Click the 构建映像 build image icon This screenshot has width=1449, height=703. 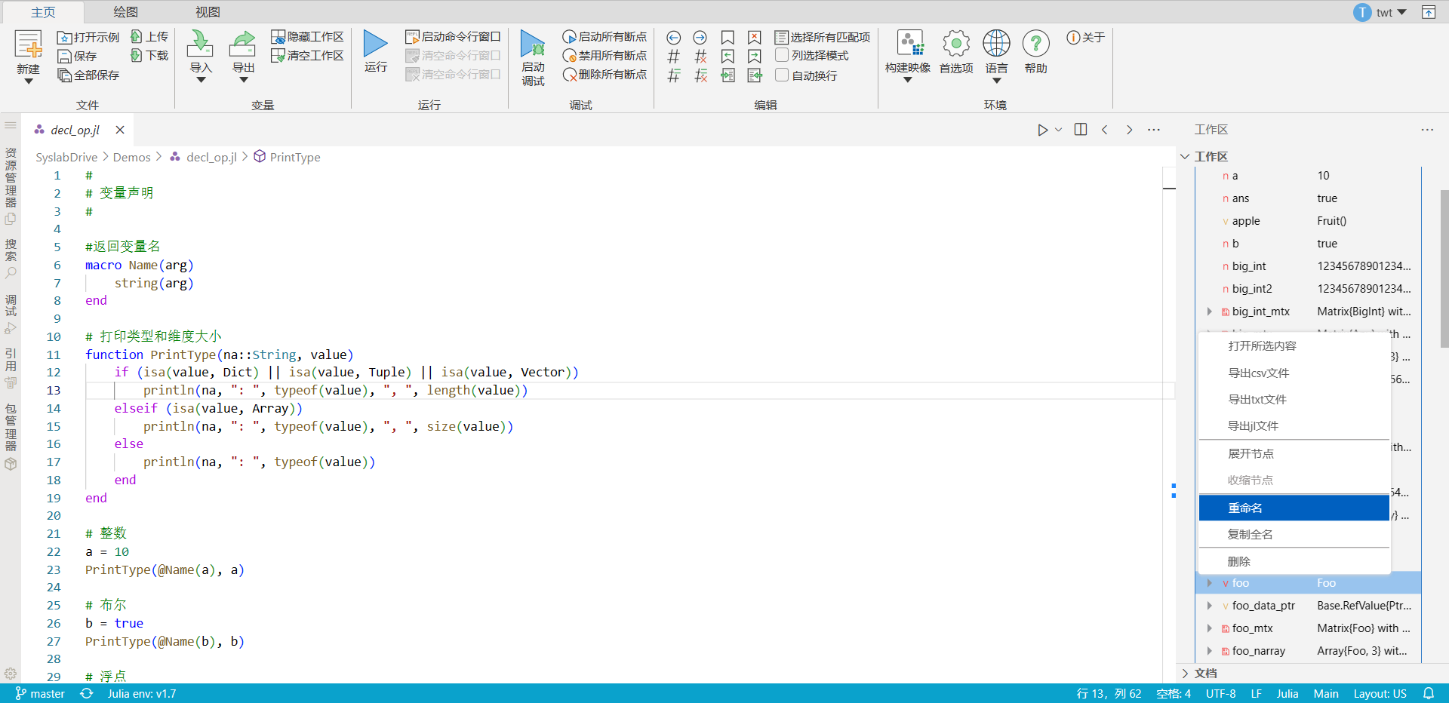pos(910,44)
